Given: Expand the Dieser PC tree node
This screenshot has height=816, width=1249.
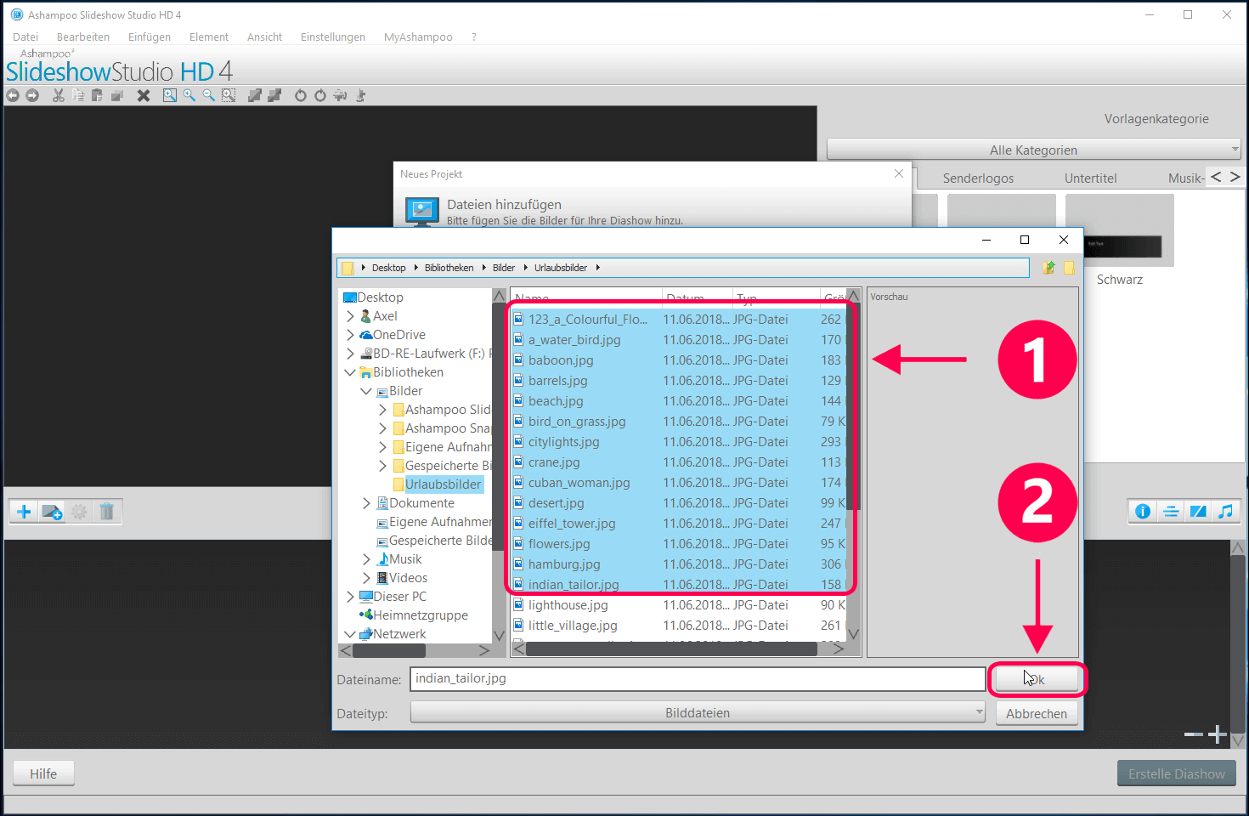Looking at the screenshot, I should pyautogui.click(x=350, y=597).
